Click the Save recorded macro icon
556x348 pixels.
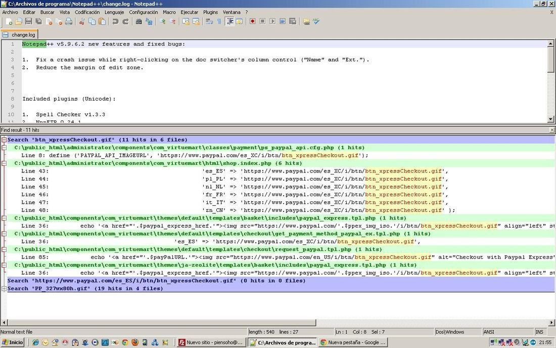pos(293,22)
